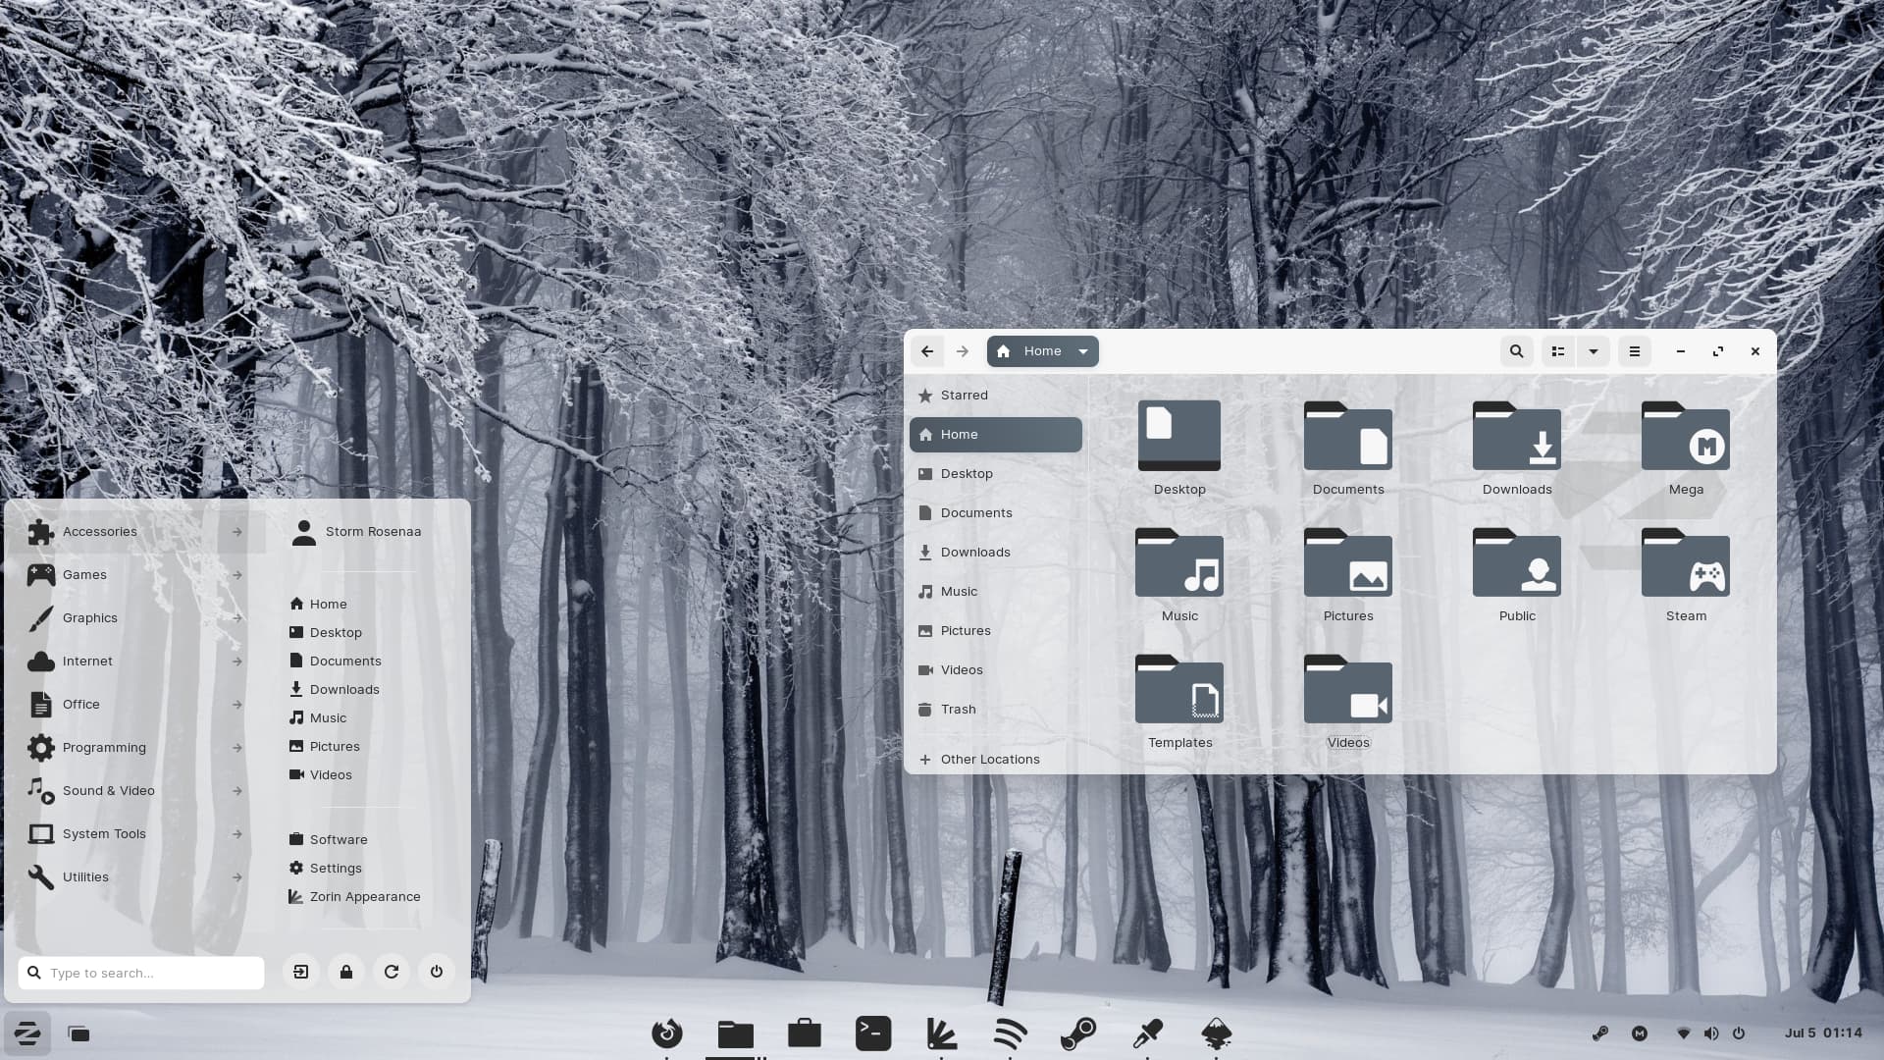This screenshot has width=1884, height=1060.
Task: Open the hamburger menu in Files
Action: pyautogui.click(x=1635, y=351)
